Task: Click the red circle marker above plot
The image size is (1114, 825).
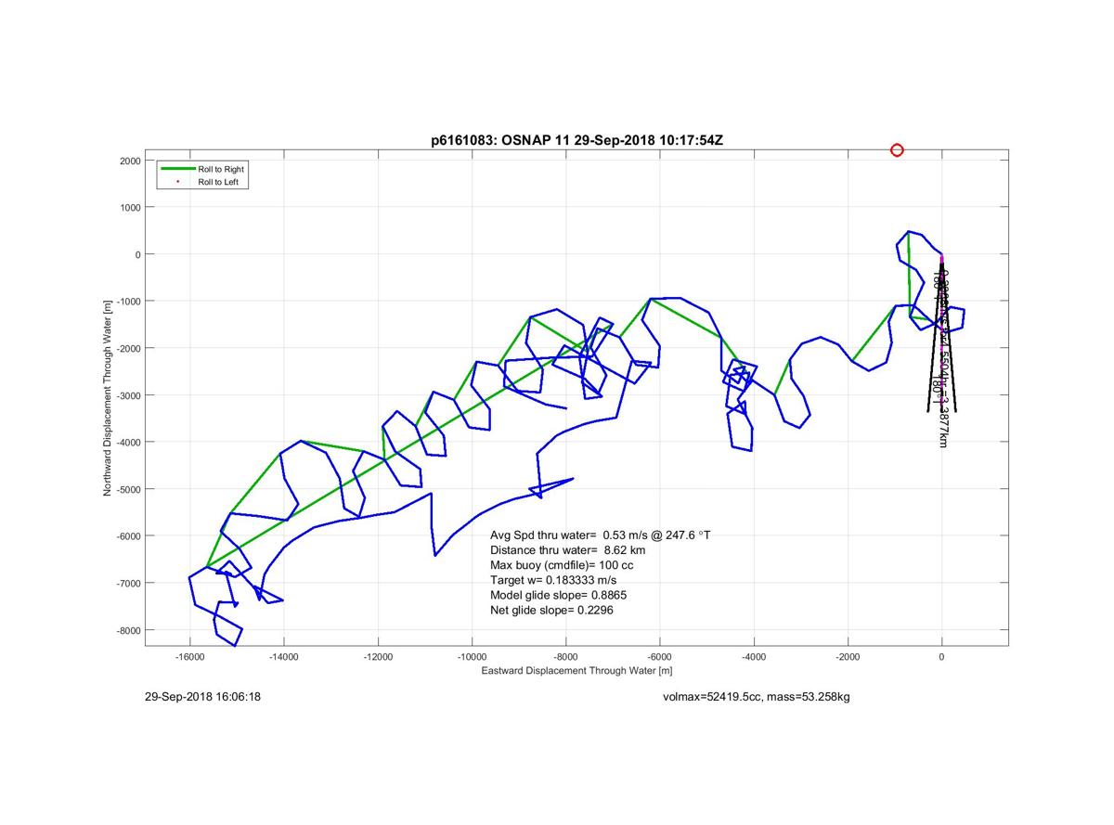Action: [x=897, y=150]
